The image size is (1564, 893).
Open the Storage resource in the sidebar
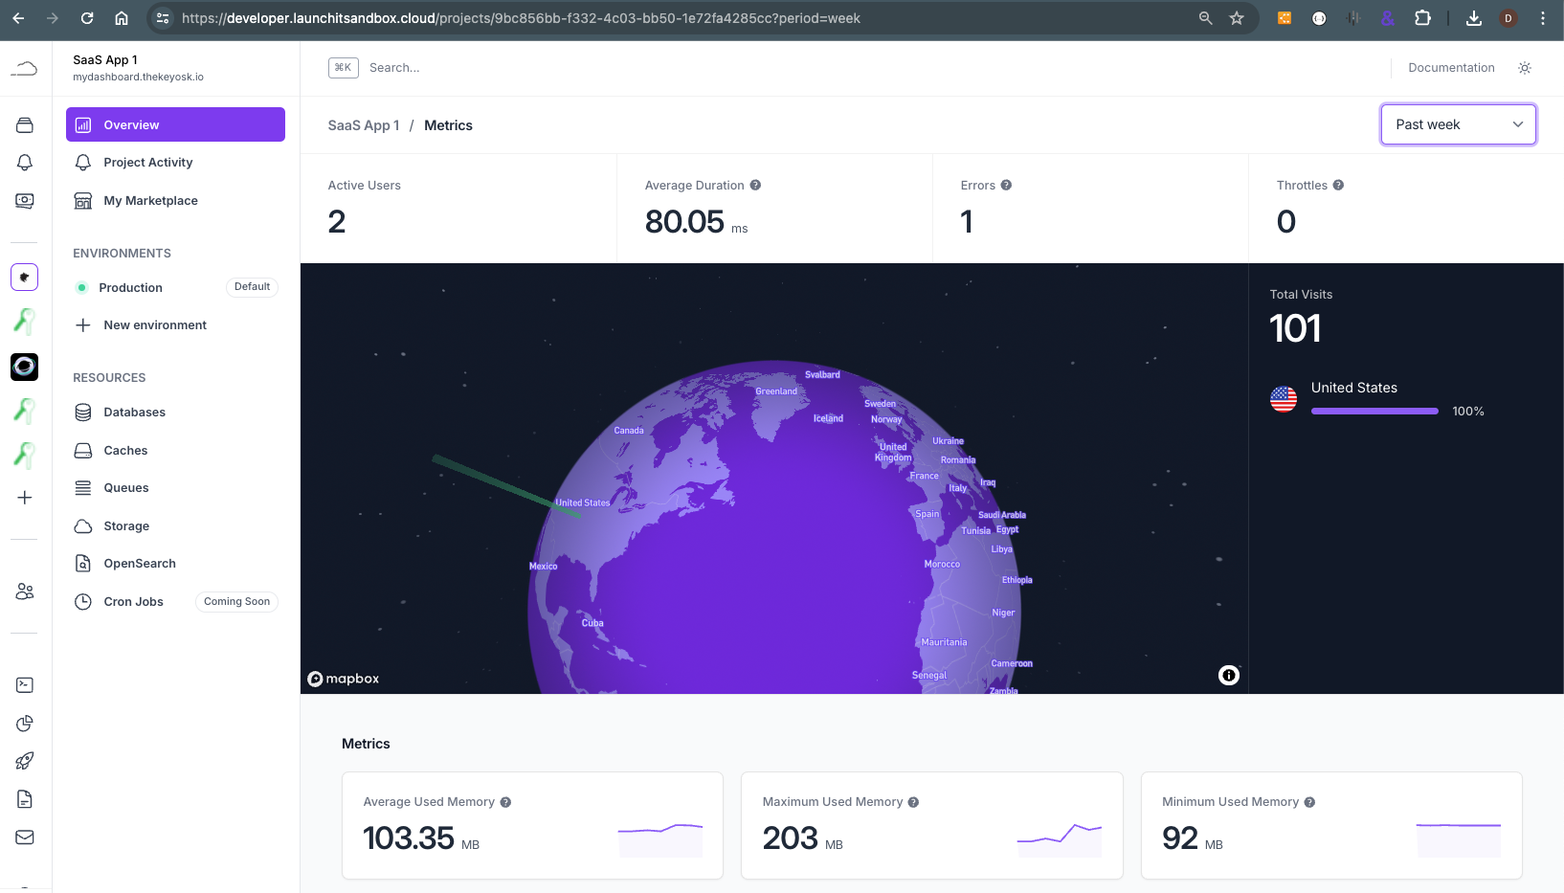125,525
